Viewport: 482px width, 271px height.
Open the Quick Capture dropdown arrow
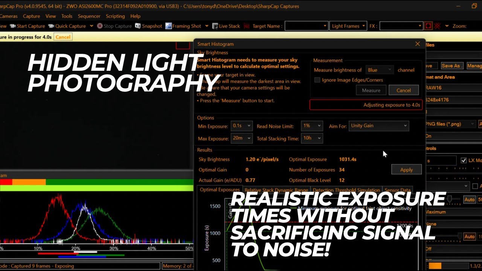pyautogui.click(x=91, y=26)
